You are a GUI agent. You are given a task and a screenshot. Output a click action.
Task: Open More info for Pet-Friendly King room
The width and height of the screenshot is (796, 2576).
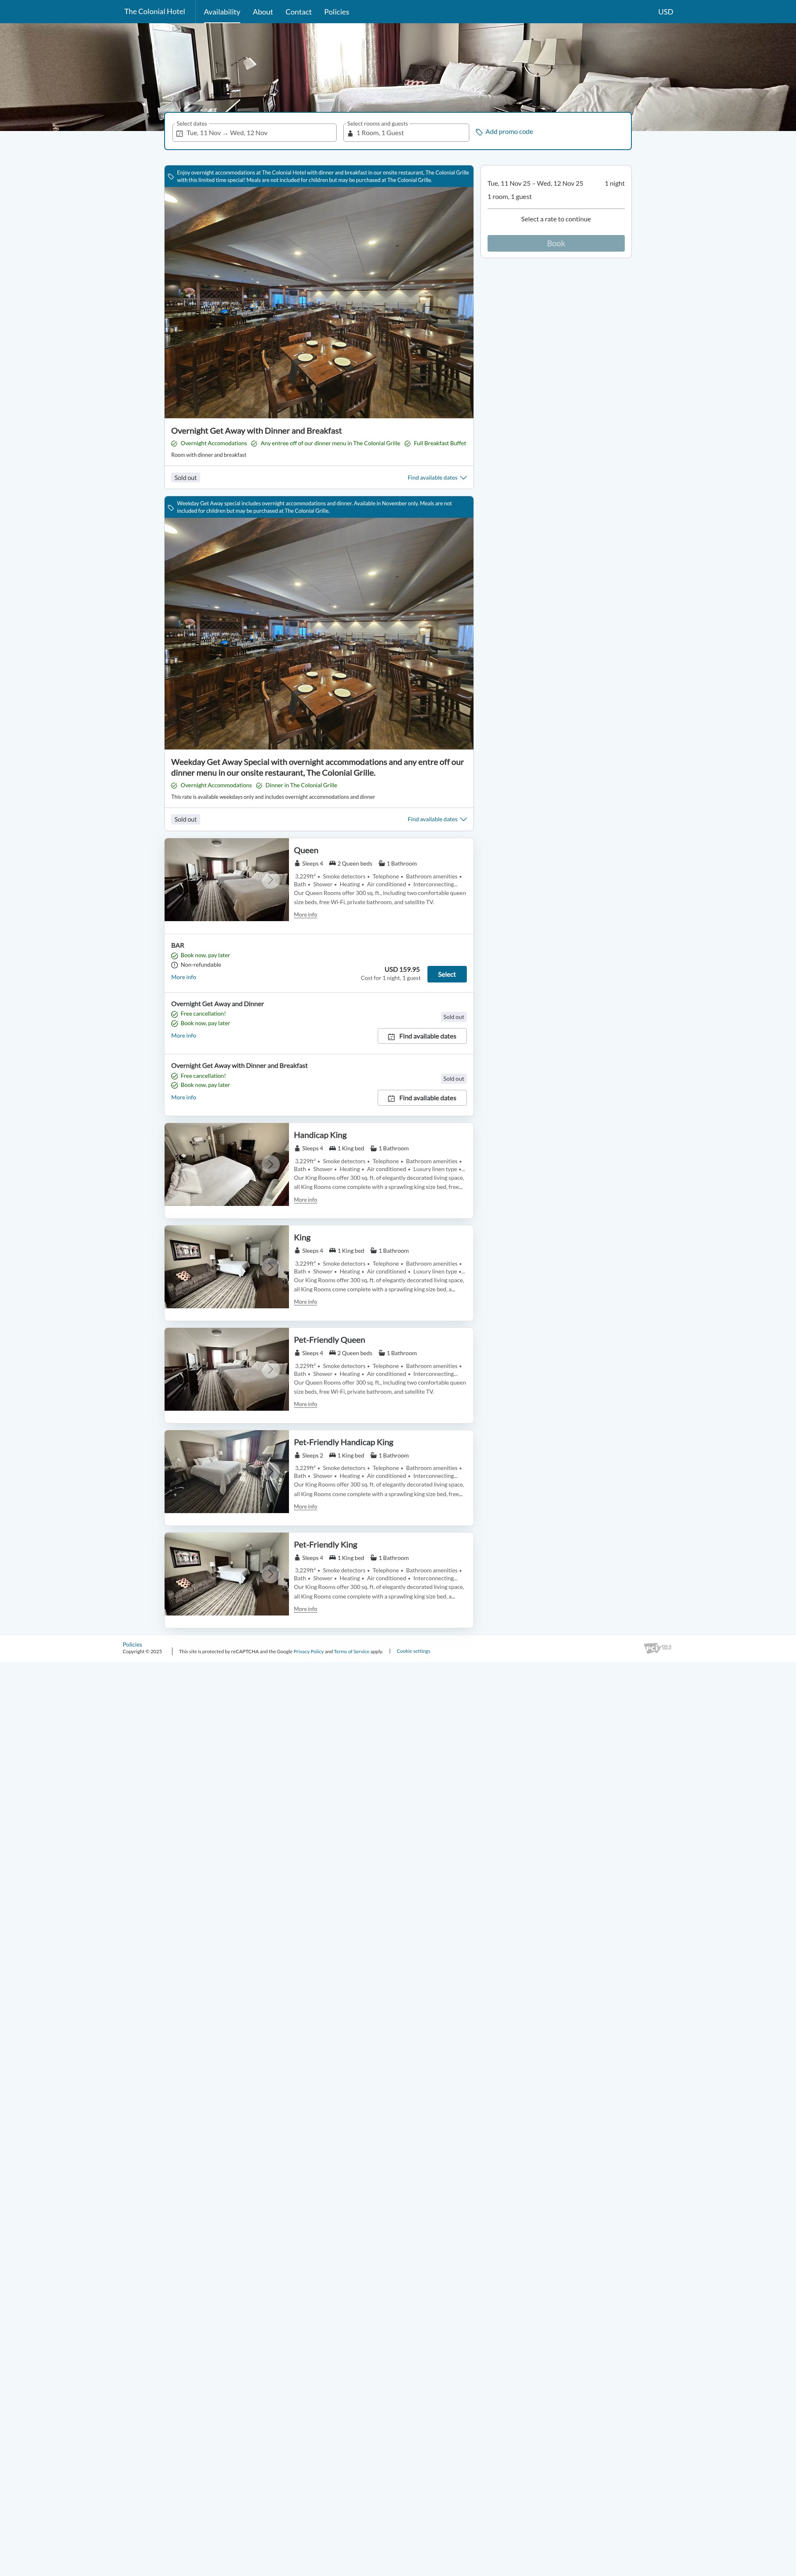click(305, 1609)
